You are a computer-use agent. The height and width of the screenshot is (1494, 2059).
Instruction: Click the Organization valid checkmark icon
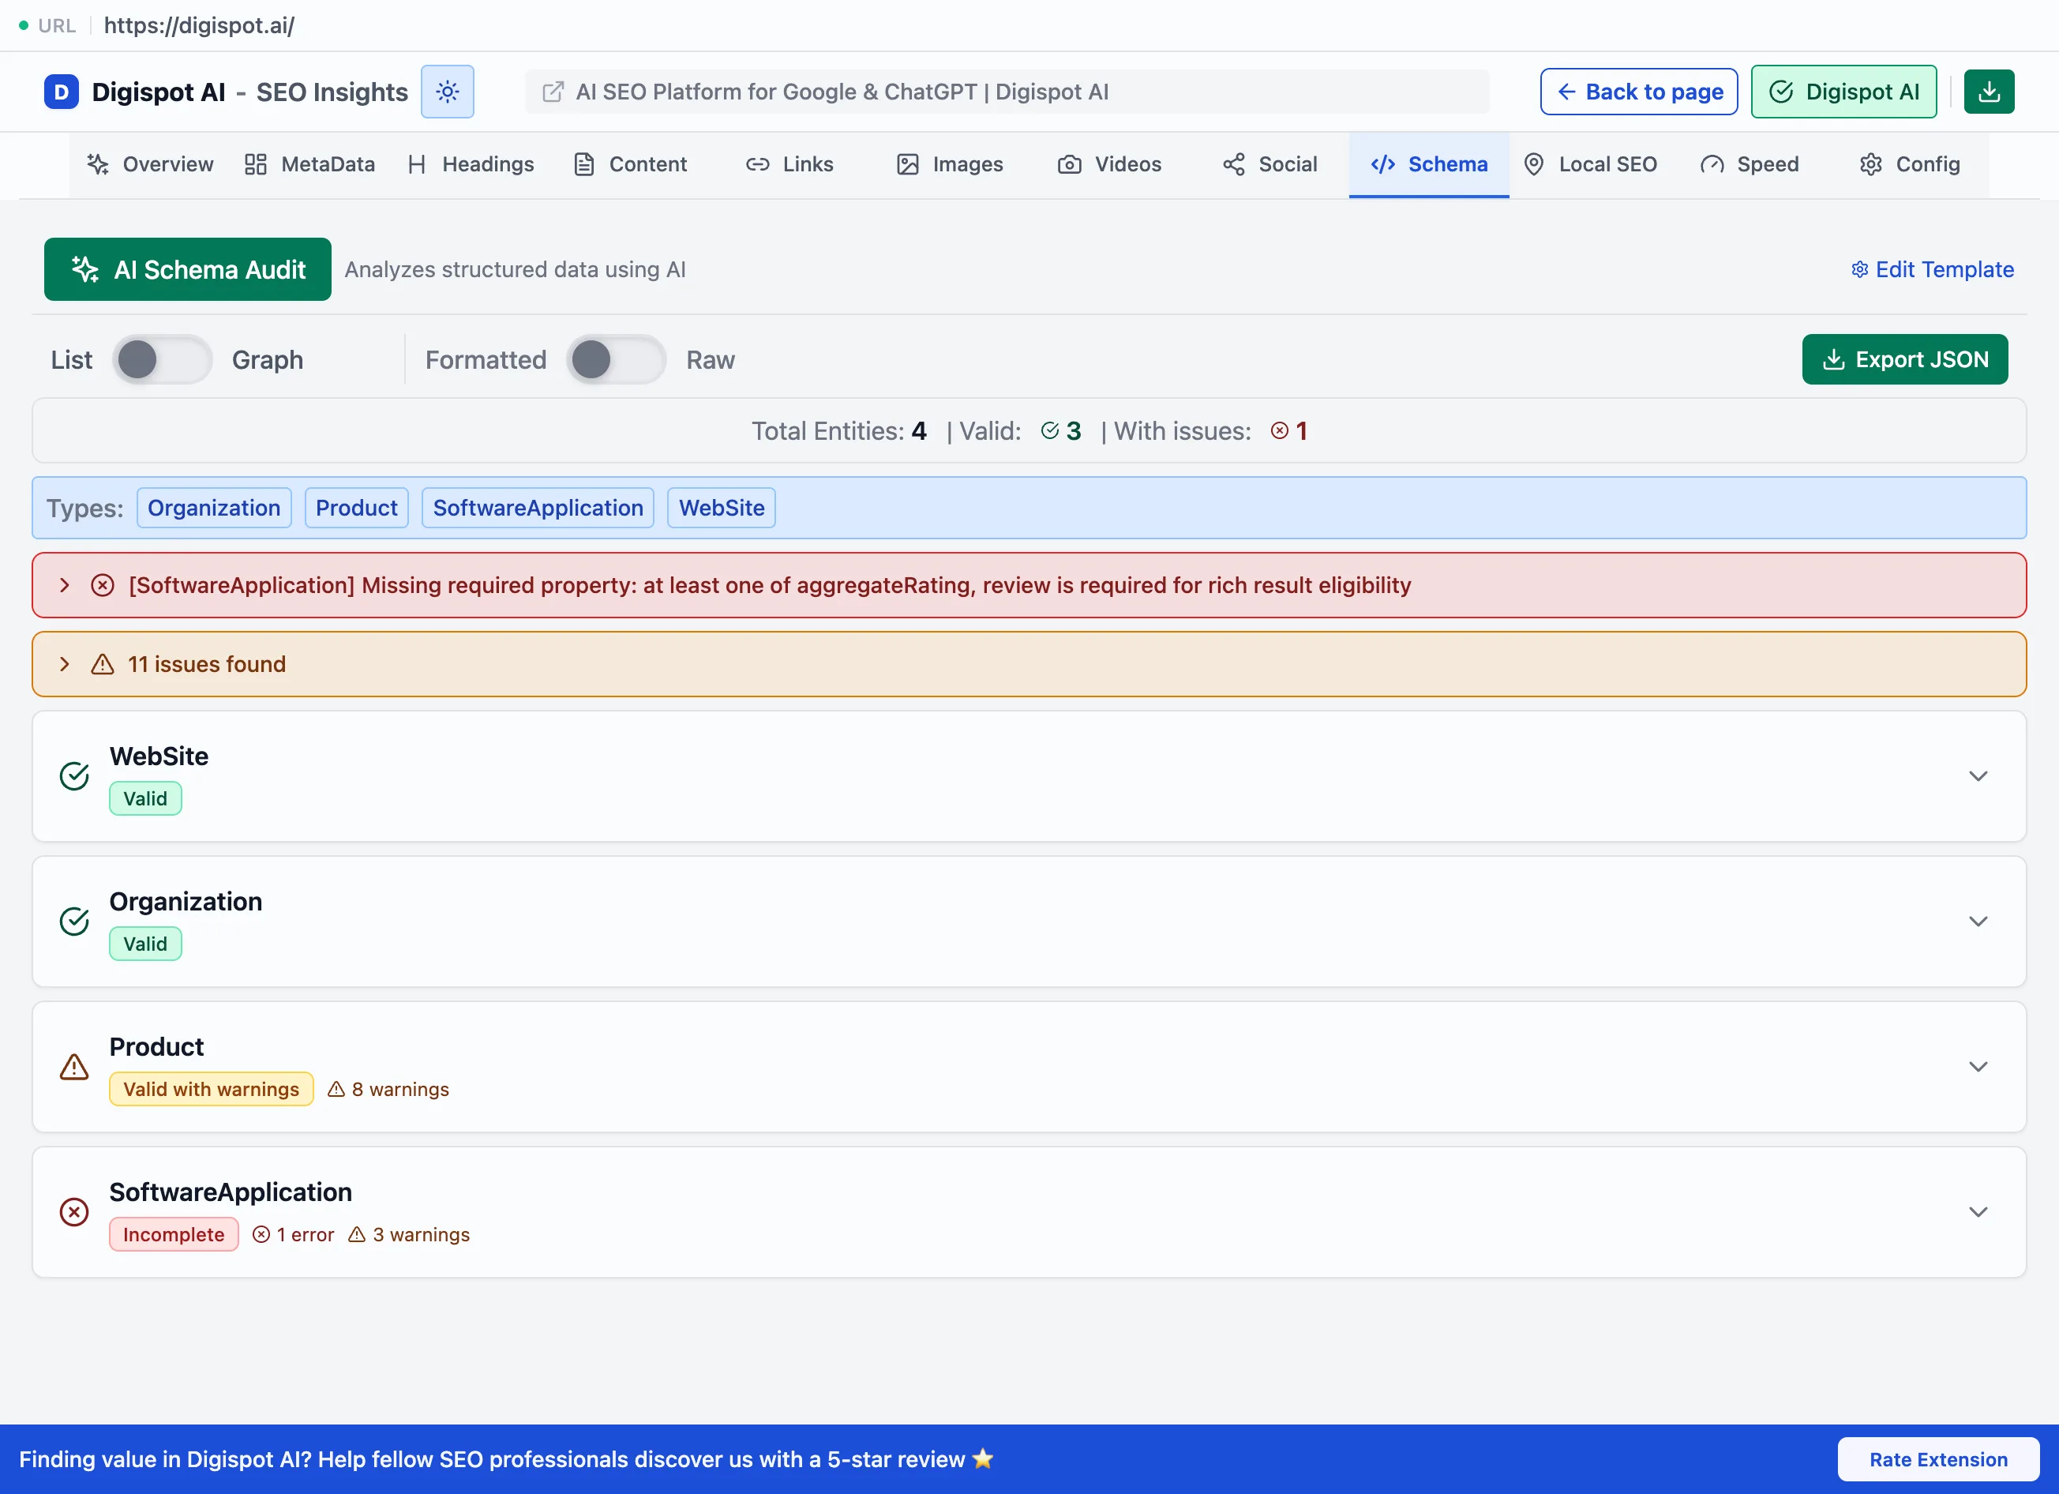[x=74, y=922]
